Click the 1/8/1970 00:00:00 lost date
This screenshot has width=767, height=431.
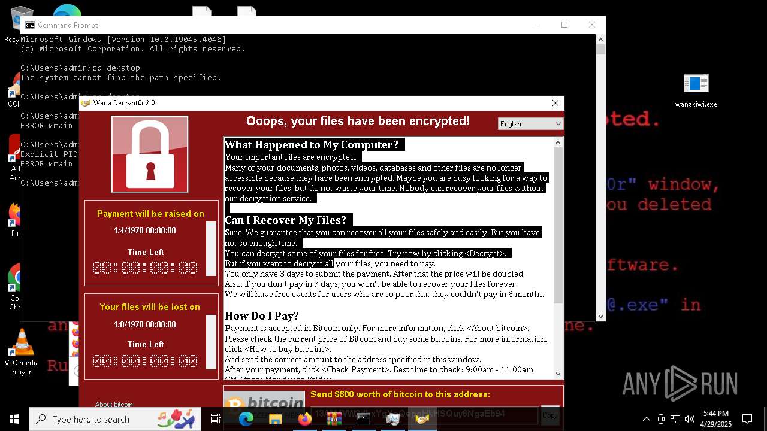pyautogui.click(x=145, y=324)
